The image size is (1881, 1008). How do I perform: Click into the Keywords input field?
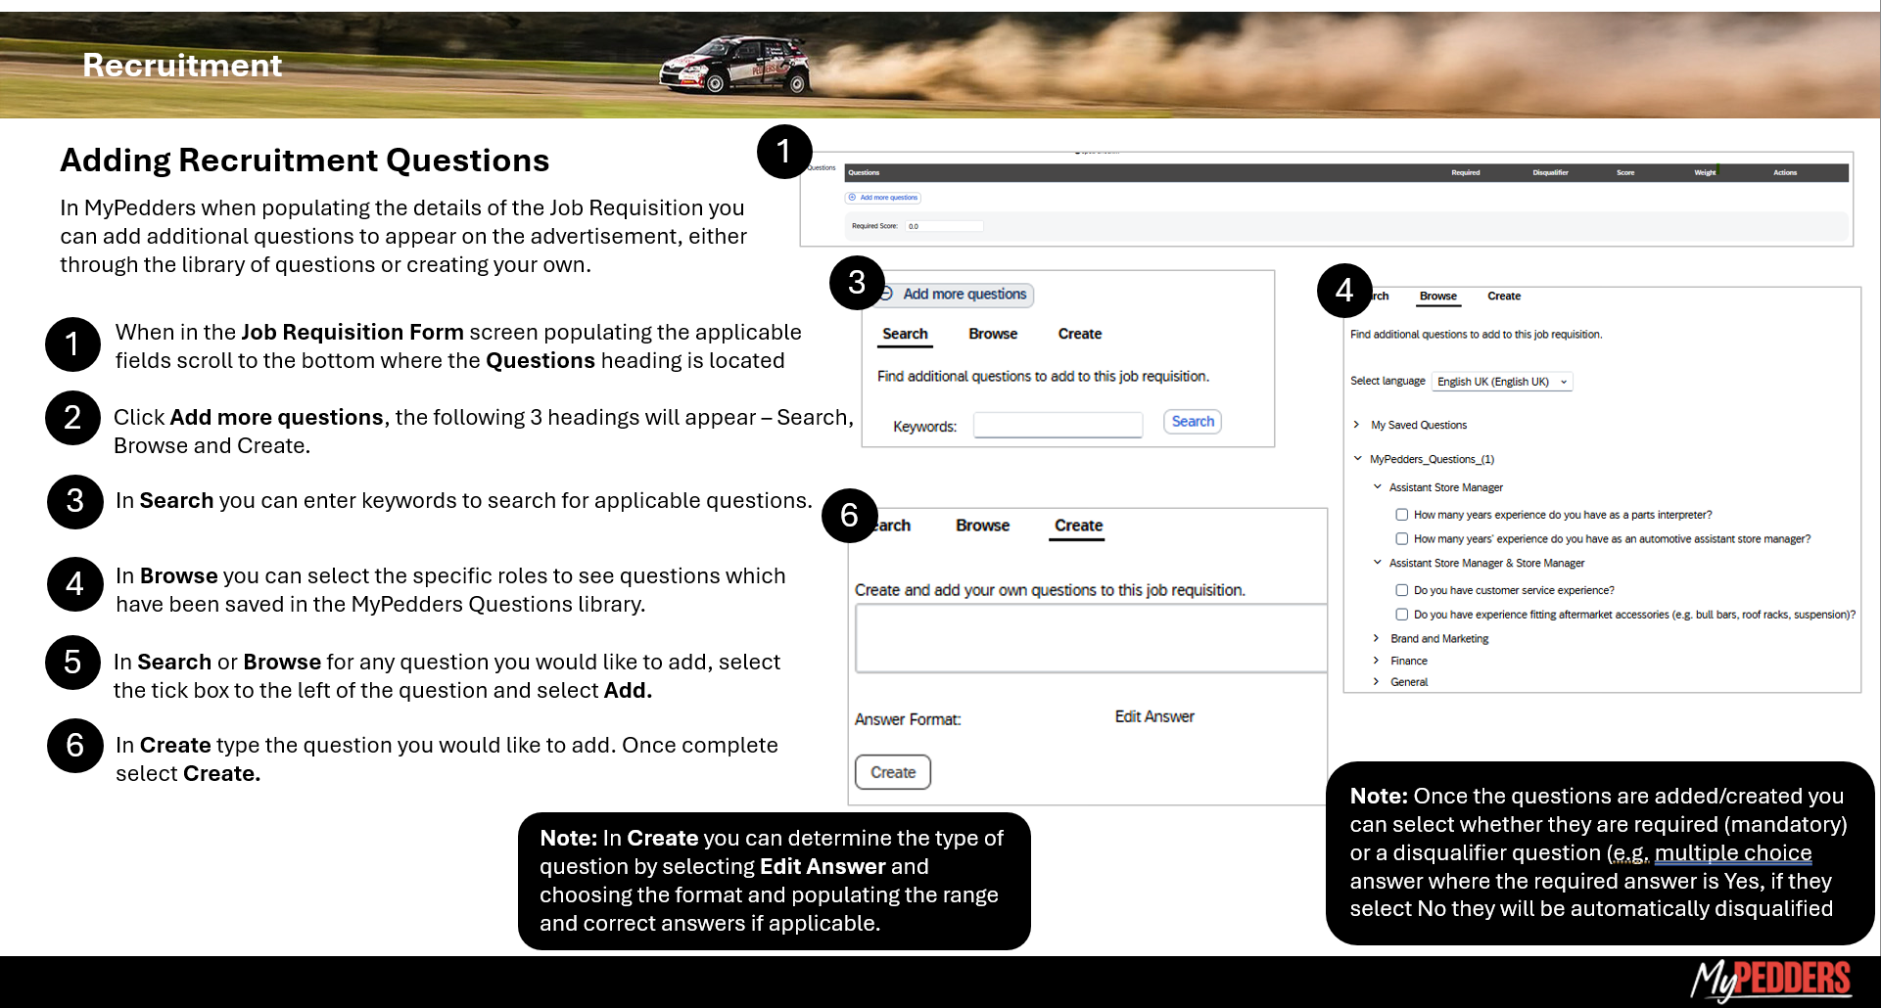tap(1058, 425)
